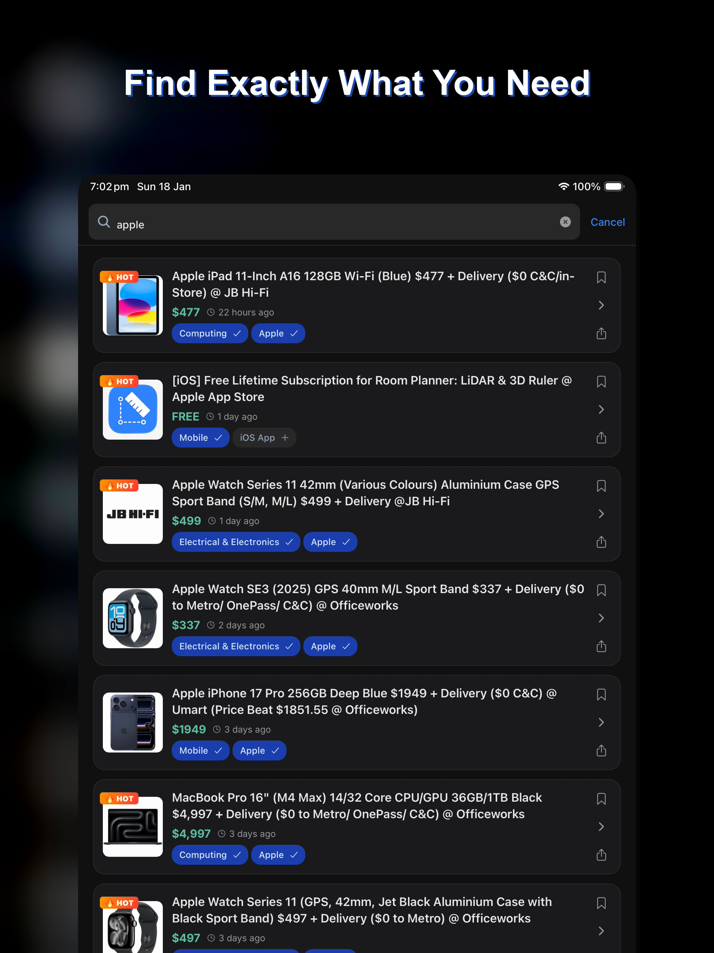
Task: Bookmark the Room Planner free subscription deal
Action: [x=601, y=382]
